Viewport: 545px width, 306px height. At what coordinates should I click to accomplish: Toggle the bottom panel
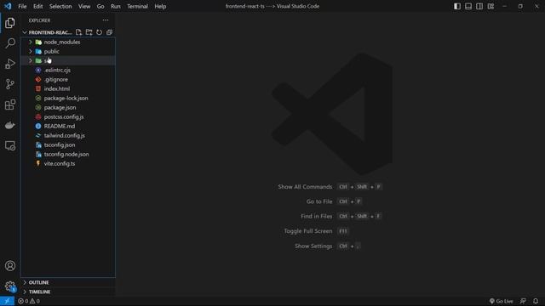[x=468, y=6]
